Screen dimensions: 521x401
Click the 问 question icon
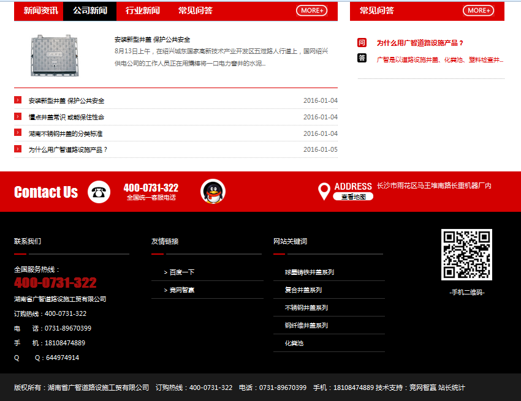(x=362, y=43)
